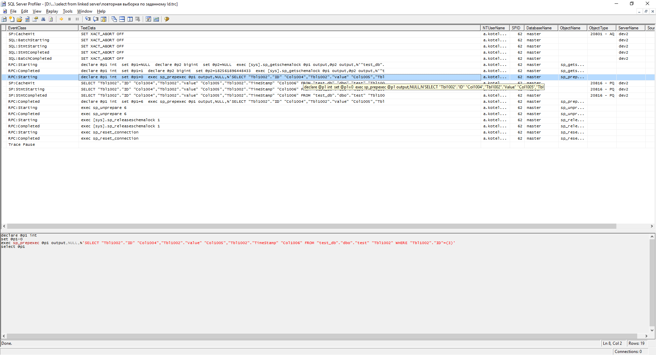The image size is (656, 355).
Task: Click the highlighted sp_prep... ObjectName cell
Action: [x=573, y=77]
